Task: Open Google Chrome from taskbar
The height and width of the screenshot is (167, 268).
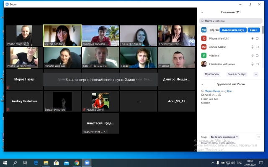Action: pos(77,163)
